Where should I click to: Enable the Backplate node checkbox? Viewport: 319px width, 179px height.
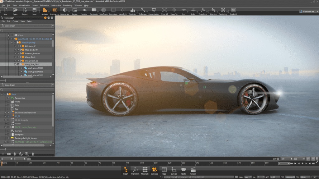(8, 135)
